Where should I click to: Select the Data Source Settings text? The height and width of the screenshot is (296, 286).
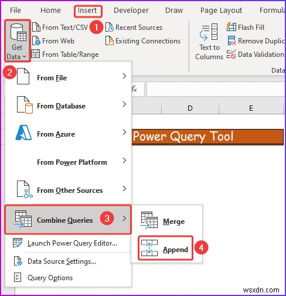coord(62,261)
